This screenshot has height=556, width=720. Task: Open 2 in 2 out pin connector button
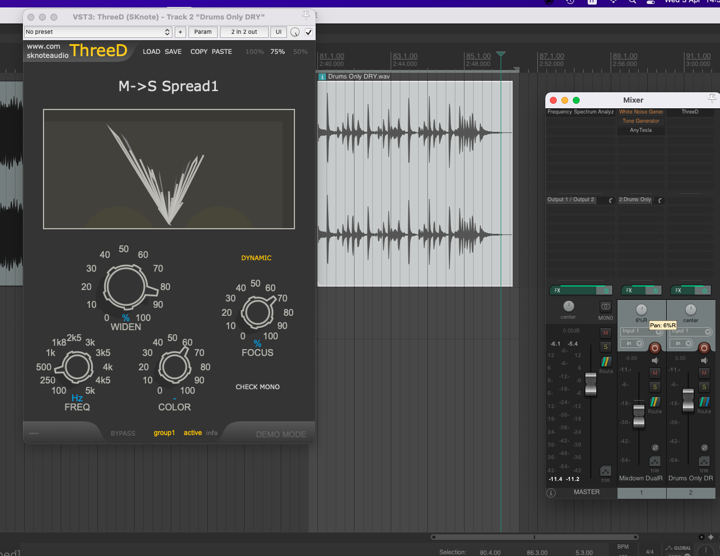point(244,32)
